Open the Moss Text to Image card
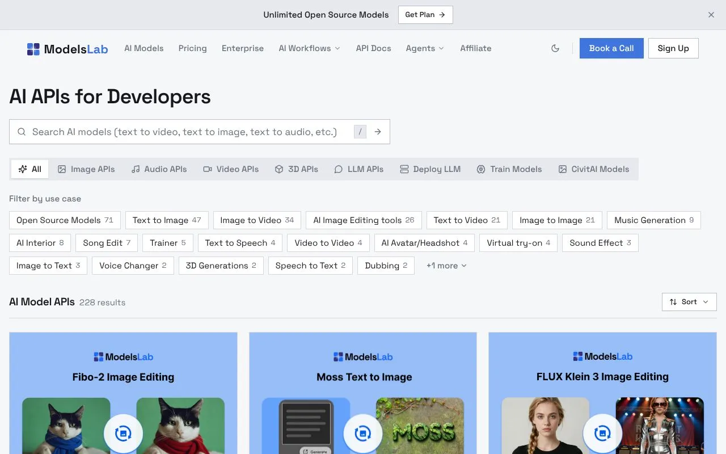Image resolution: width=726 pixels, height=454 pixels. click(x=363, y=393)
